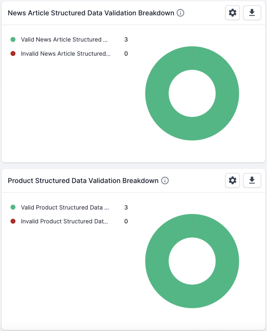Select Valid News Article Structured legend label

click(64, 39)
